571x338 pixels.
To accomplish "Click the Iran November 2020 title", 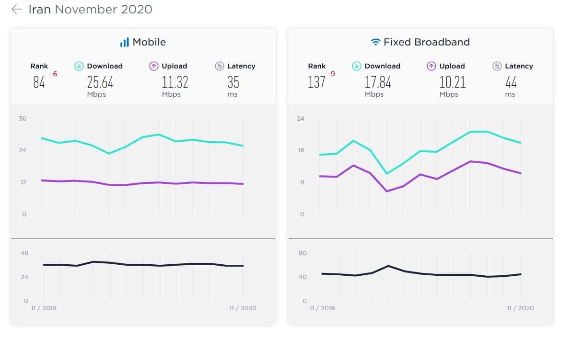I will (x=90, y=9).
